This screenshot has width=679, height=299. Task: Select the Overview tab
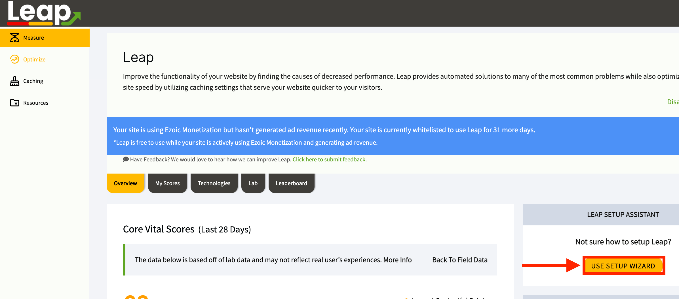pos(125,183)
